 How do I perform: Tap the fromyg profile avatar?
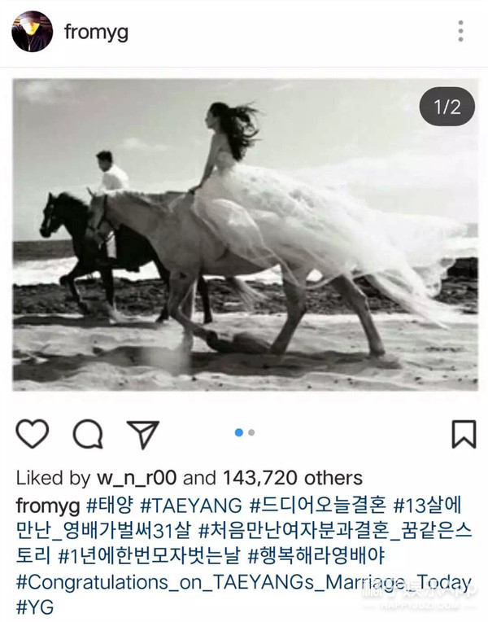pos(32,31)
